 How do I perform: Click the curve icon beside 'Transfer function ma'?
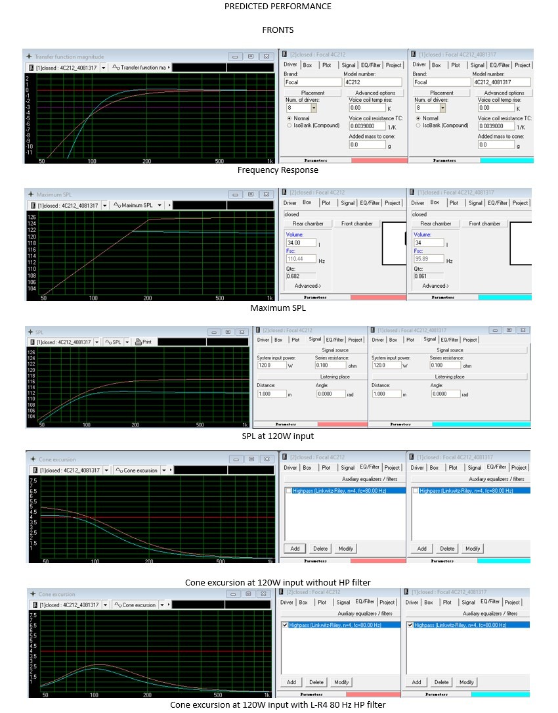pyautogui.click(x=116, y=68)
